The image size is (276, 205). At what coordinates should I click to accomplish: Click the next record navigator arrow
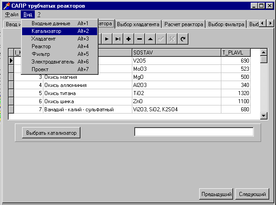click(x=107, y=39)
